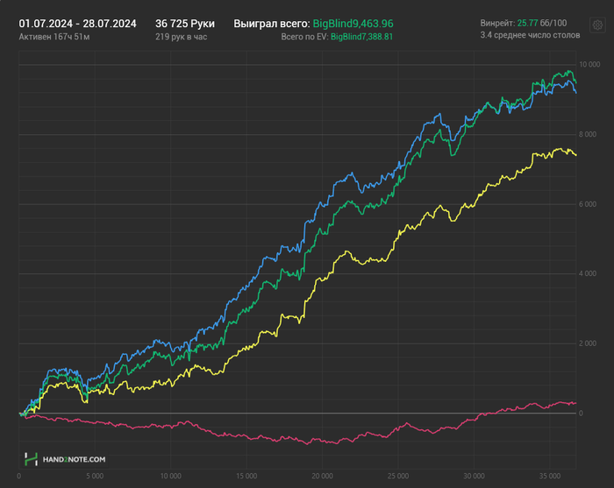Click the 'Активен 167ч 51м' active time

coord(54,37)
